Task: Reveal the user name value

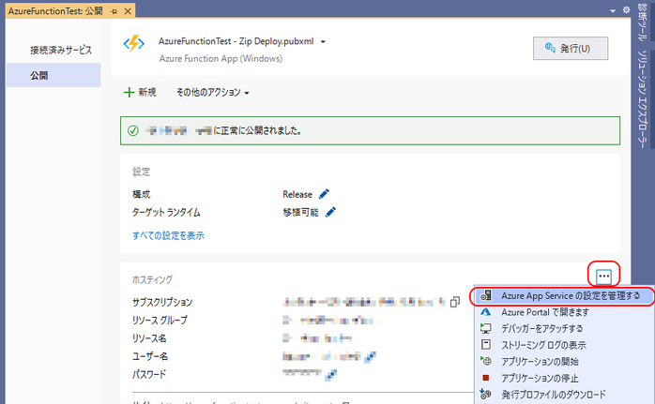Action: point(370,356)
